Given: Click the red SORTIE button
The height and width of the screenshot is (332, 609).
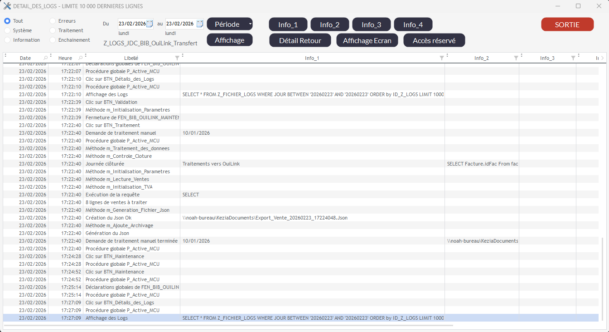Looking at the screenshot, I should (567, 24).
